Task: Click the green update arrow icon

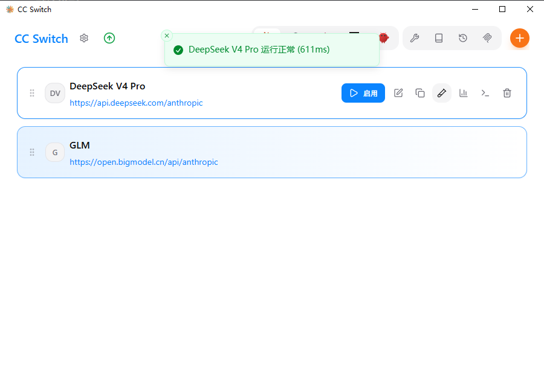Action: pos(109,38)
